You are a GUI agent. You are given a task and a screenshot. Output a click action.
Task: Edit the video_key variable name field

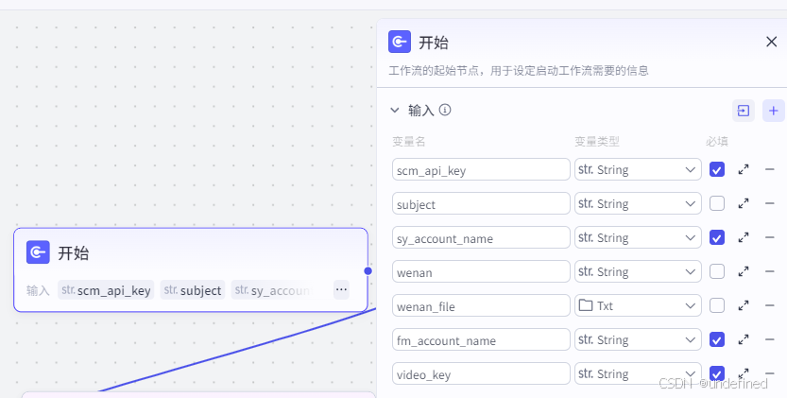tap(481, 373)
